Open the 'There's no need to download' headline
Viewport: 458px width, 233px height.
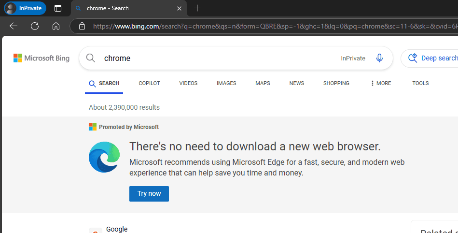255,146
